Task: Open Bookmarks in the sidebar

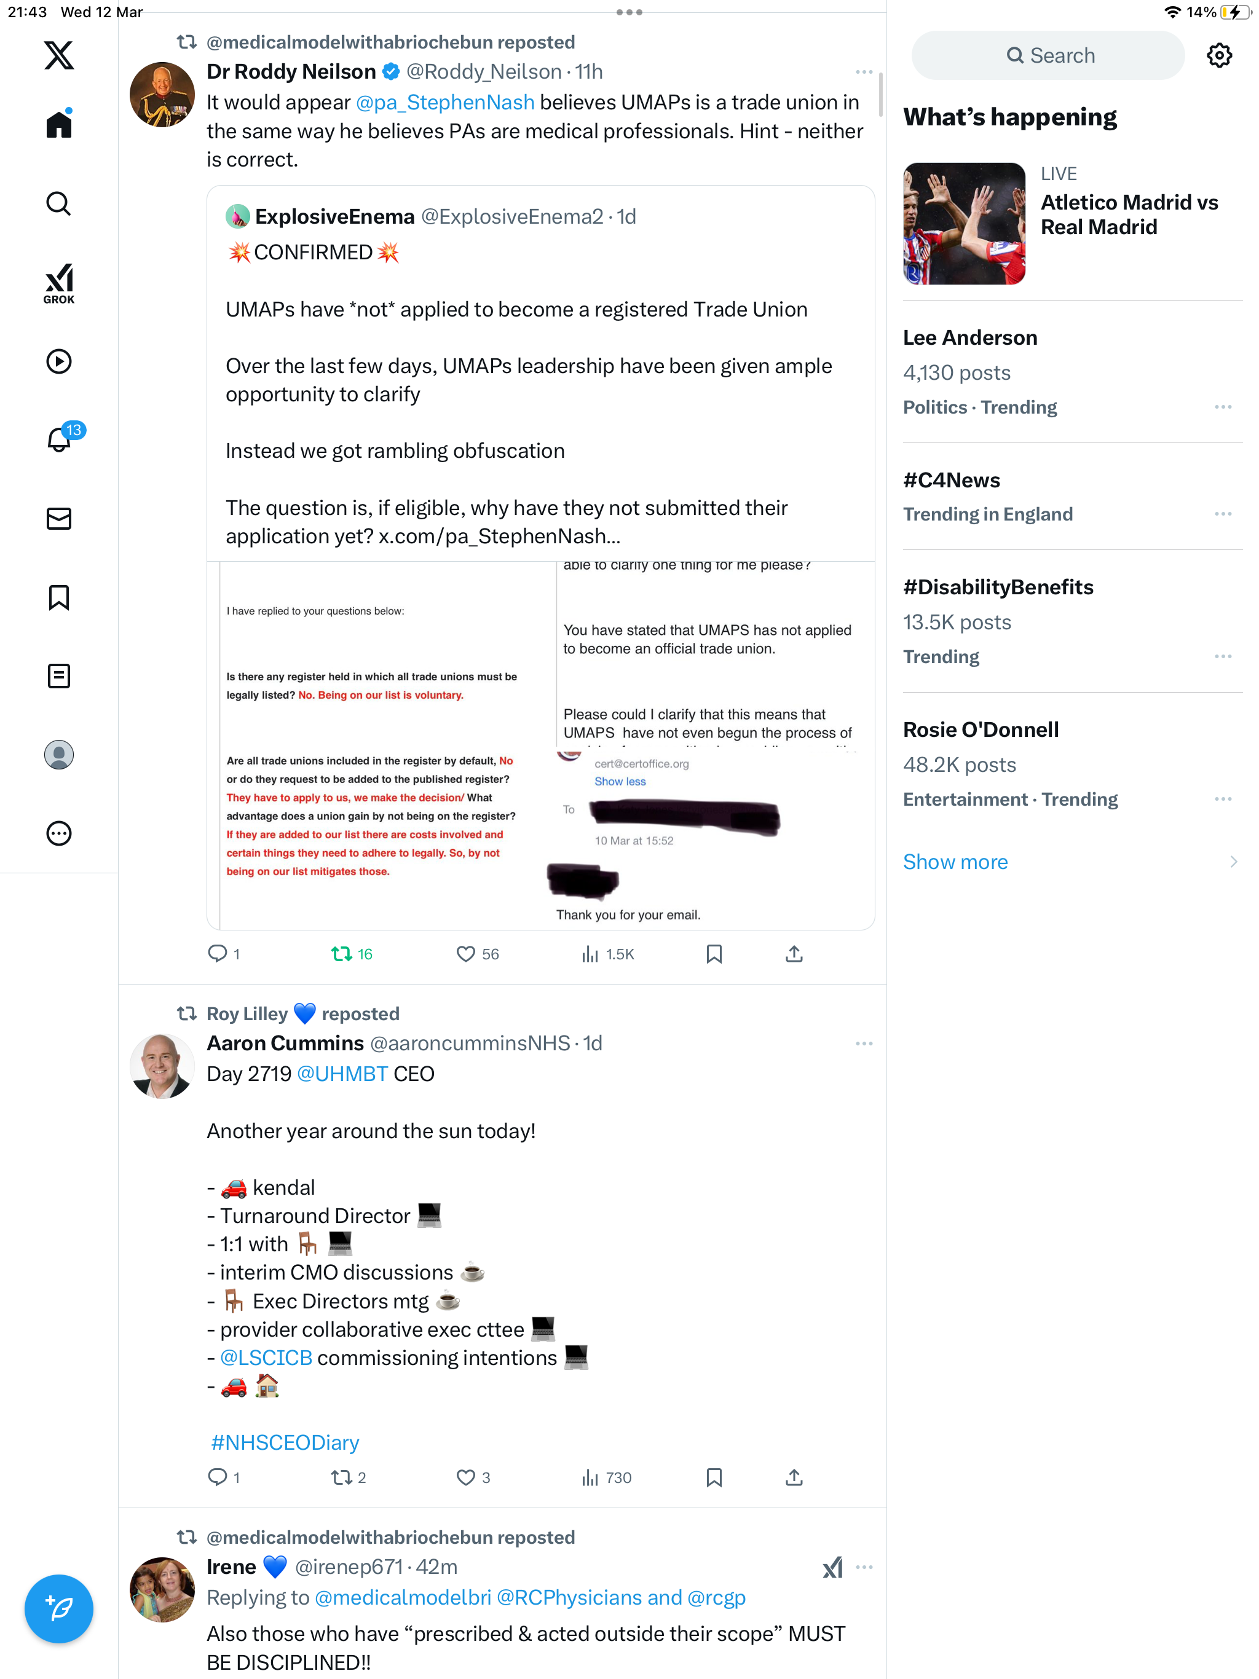Action: 58,597
